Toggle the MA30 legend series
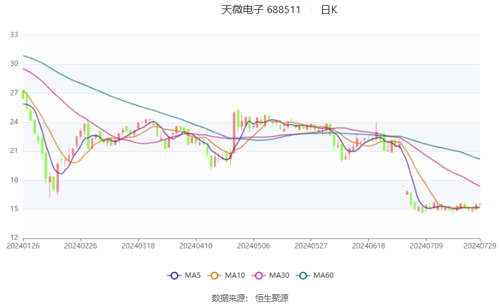500x304 pixels. click(271, 275)
